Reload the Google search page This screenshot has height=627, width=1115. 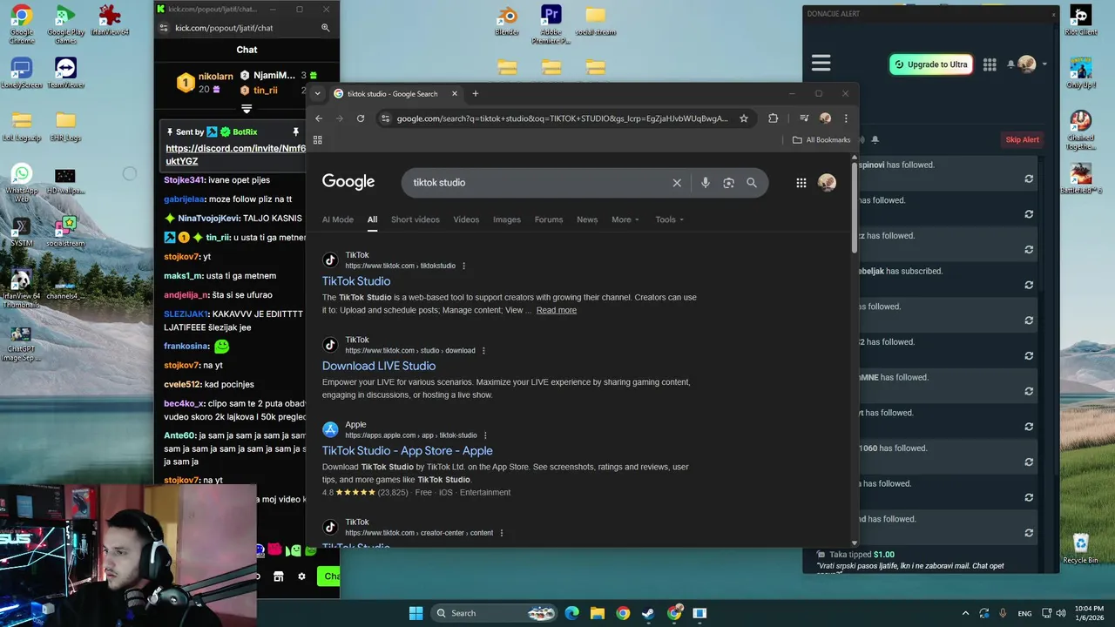pos(361,118)
